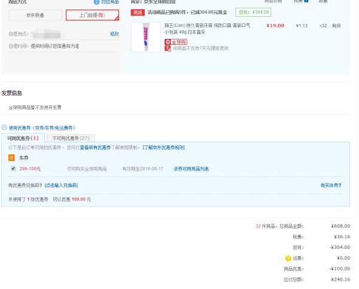Click the x32 quantity text
This screenshot has width=359, height=289.
tap(323, 26)
